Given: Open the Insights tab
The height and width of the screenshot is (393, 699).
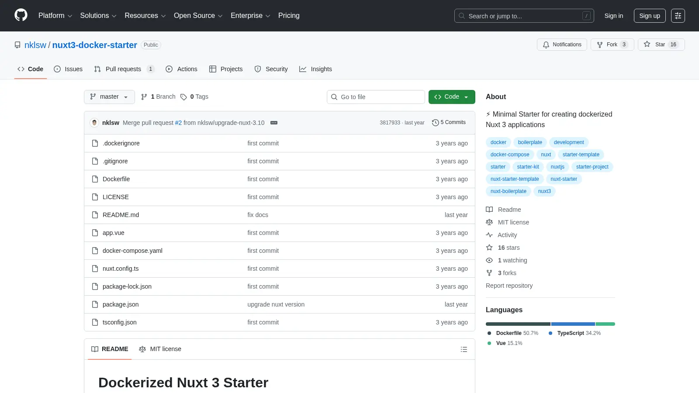Looking at the screenshot, I should click(x=315, y=69).
